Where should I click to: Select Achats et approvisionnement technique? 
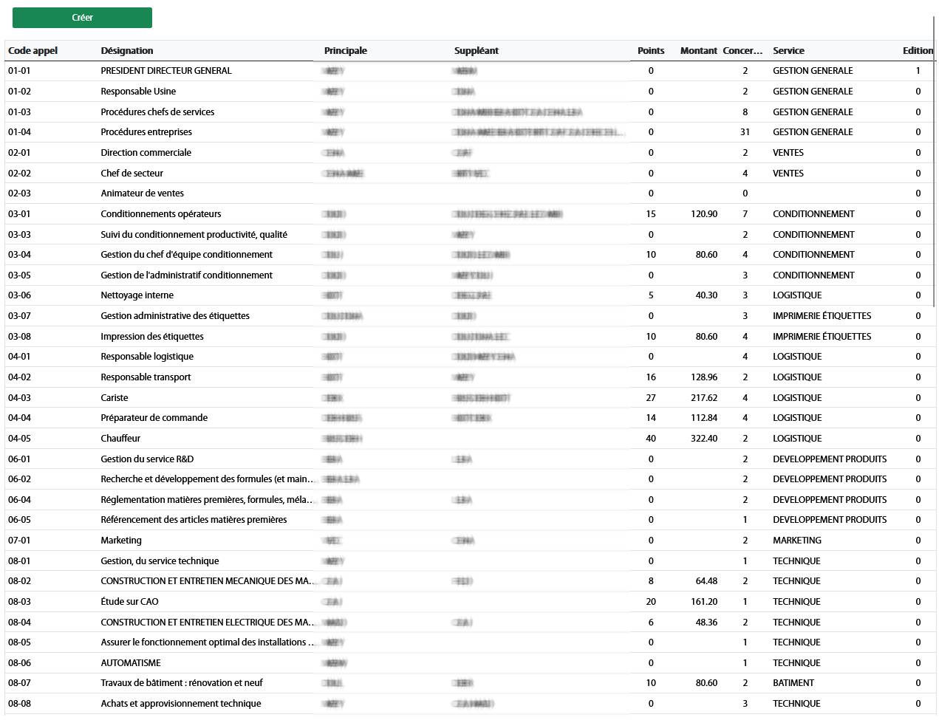[470, 704]
